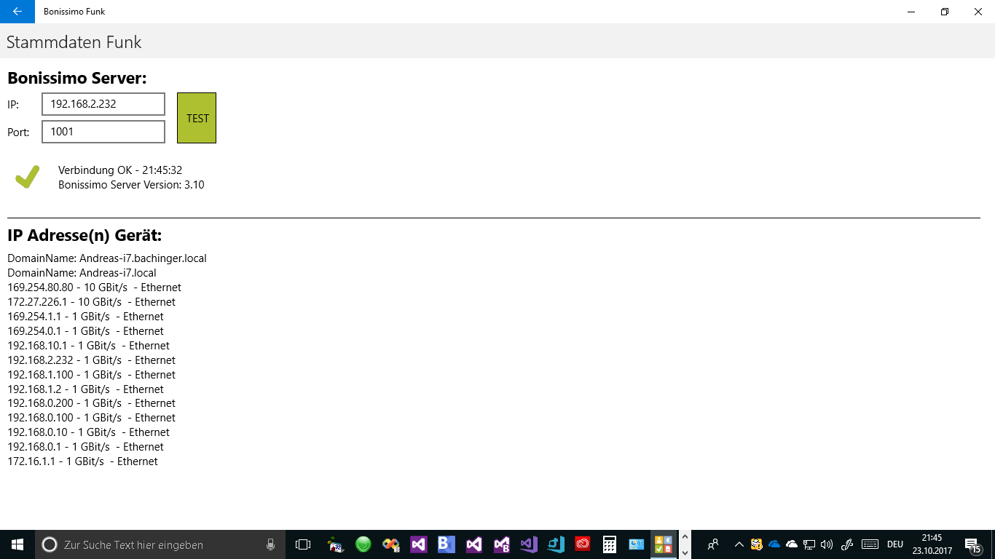Focus the Port field showing 1001
The width and height of the screenshot is (995, 559).
pyautogui.click(x=103, y=132)
